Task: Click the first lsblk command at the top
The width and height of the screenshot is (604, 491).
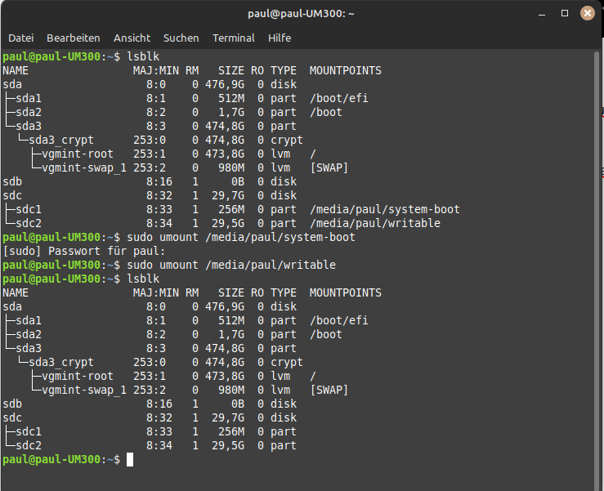Action: click(143, 56)
